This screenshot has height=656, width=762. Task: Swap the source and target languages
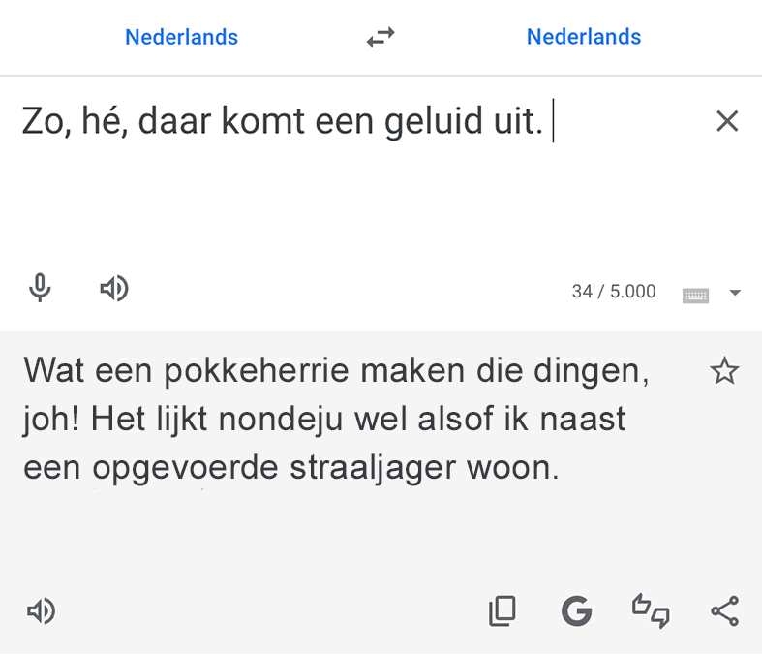click(381, 38)
